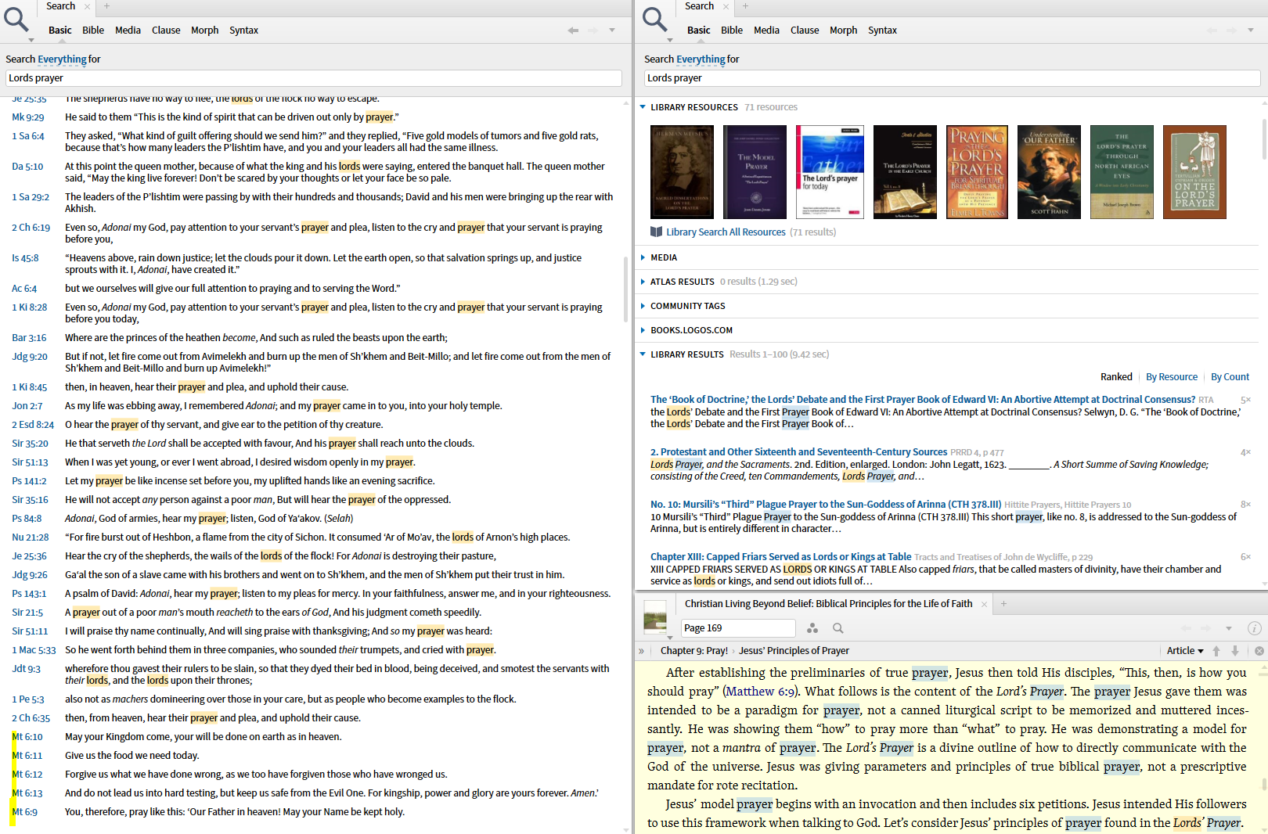Viewport: 1268px width, 834px height.
Task: Select Clause search in left pane
Action: click(x=166, y=31)
